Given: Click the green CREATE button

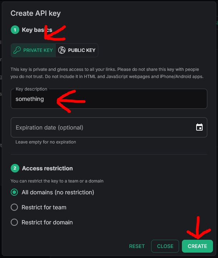Looking at the screenshot, I should click(197, 246).
